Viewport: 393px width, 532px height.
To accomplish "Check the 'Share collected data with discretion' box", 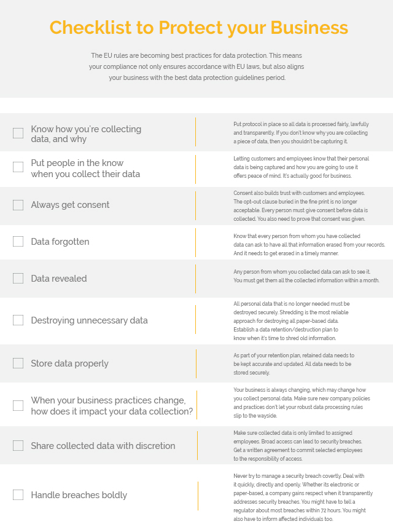I will click(18, 445).
